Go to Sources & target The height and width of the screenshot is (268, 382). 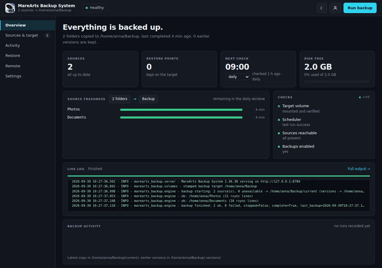28,35
